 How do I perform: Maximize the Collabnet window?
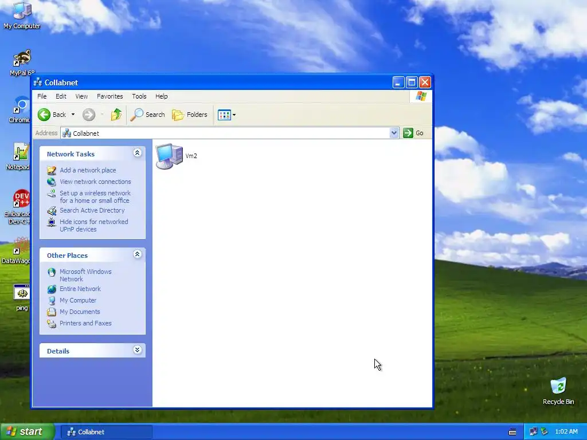412,82
